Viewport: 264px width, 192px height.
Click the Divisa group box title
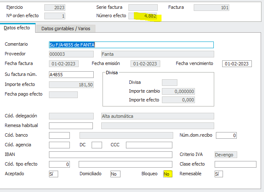[112, 73]
